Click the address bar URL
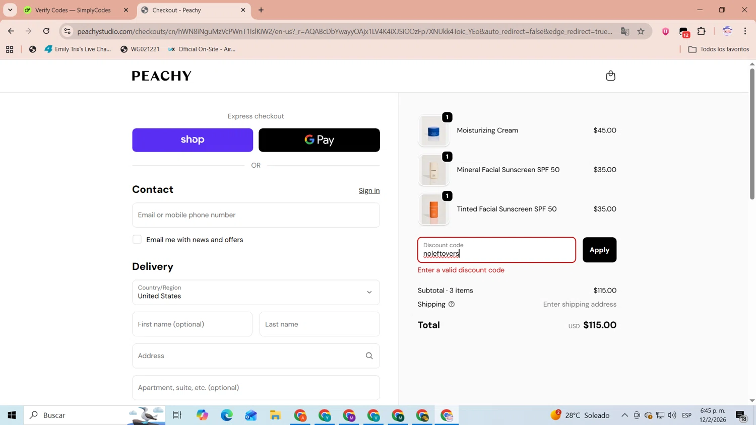The width and height of the screenshot is (756, 425). click(x=345, y=31)
